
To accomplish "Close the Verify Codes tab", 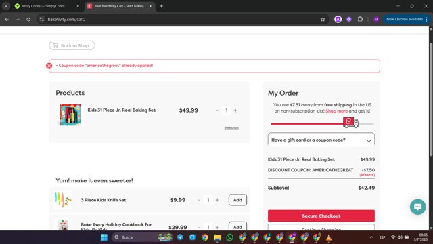I will click(x=78, y=6).
